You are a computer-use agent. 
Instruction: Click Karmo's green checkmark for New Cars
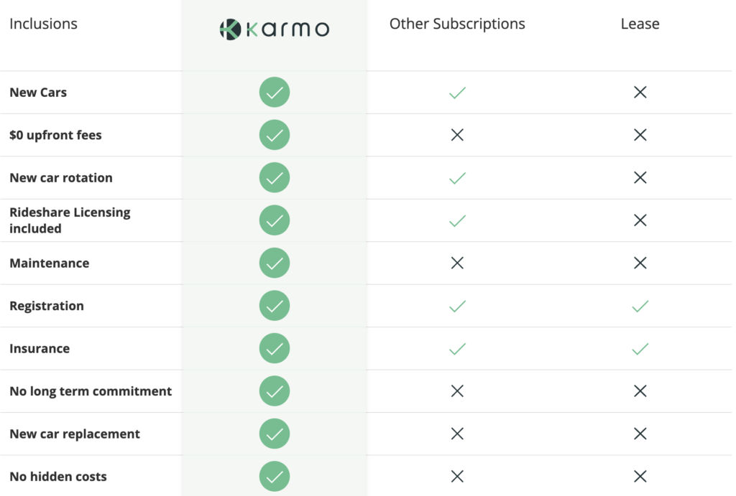click(x=274, y=93)
